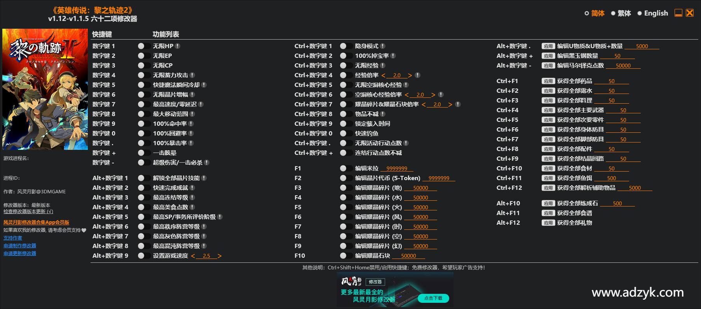Open 申请更新修改器 link

(x=20, y=253)
